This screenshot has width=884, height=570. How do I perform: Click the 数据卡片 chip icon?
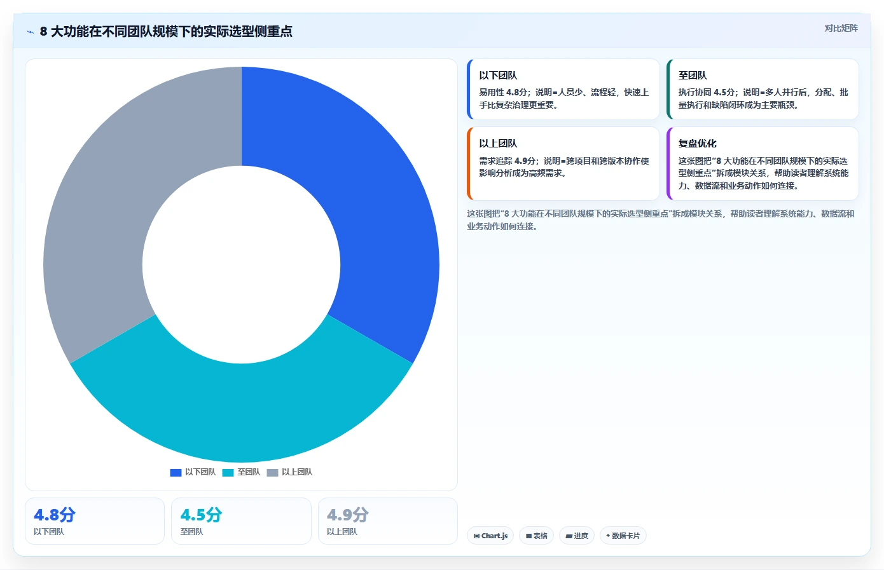click(609, 536)
